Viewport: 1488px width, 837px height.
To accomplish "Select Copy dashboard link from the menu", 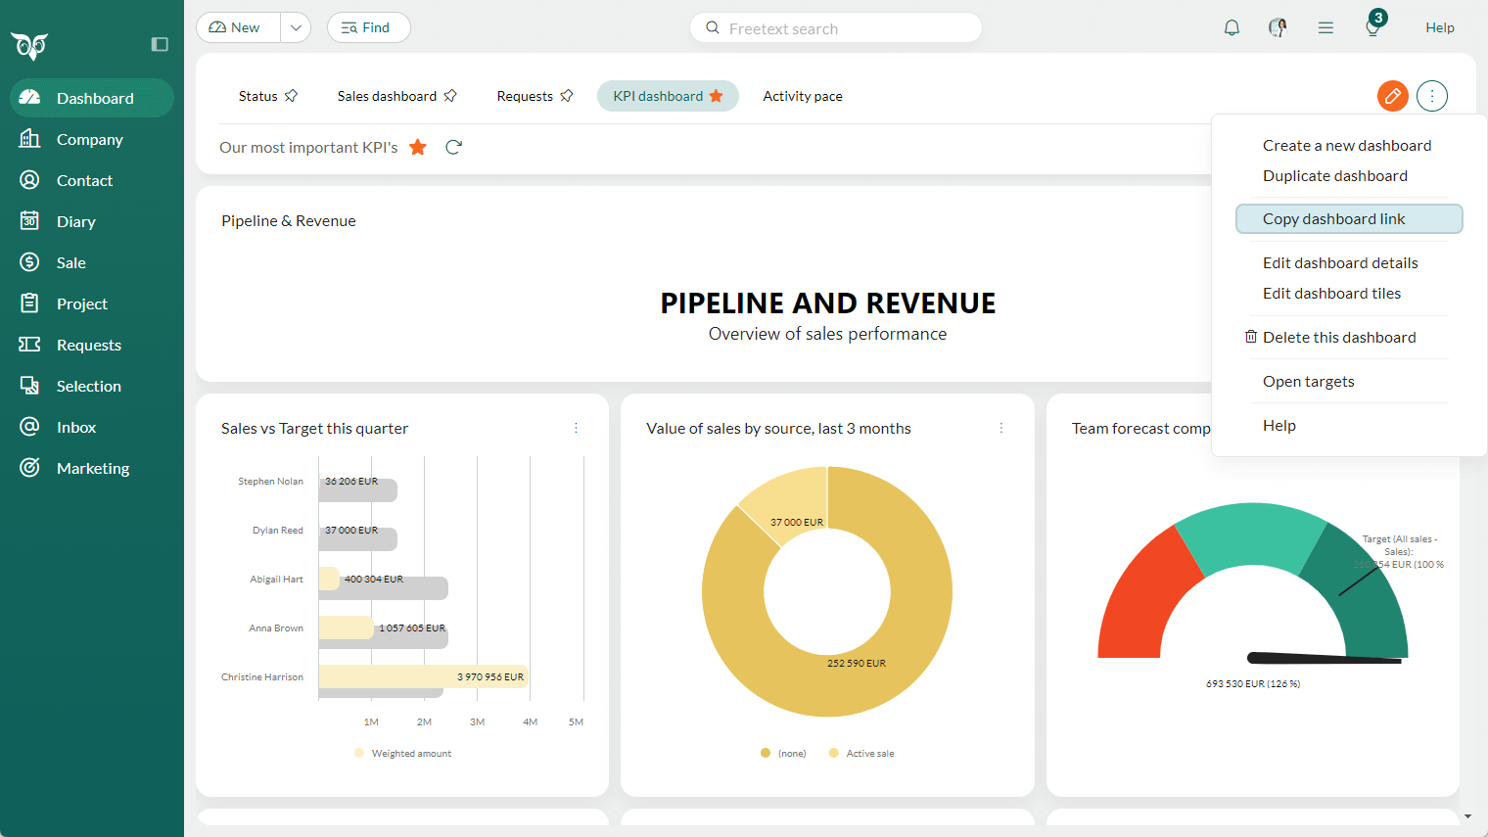I will [1334, 218].
